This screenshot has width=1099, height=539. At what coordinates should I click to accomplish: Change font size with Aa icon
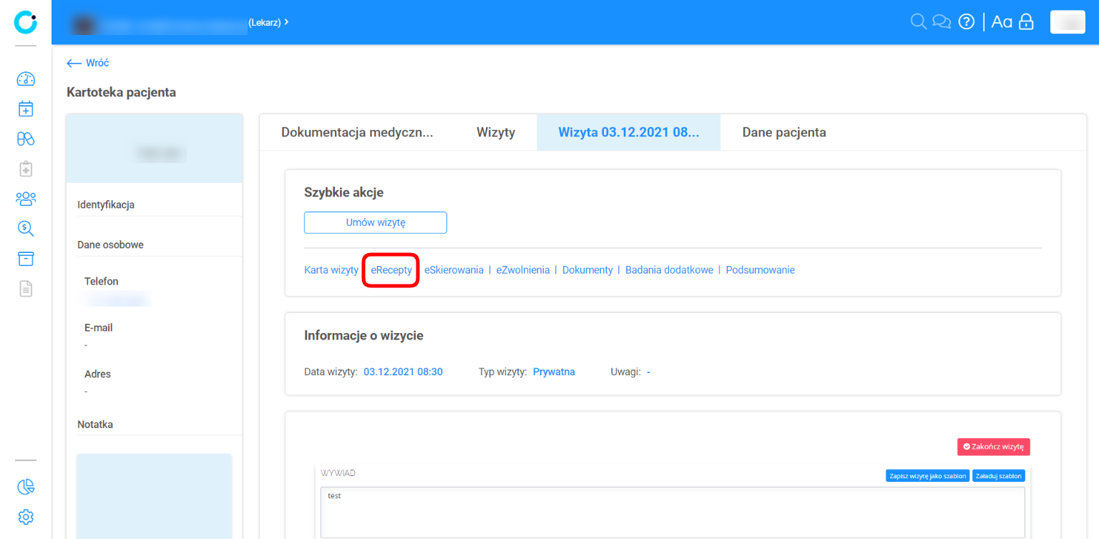1002,22
